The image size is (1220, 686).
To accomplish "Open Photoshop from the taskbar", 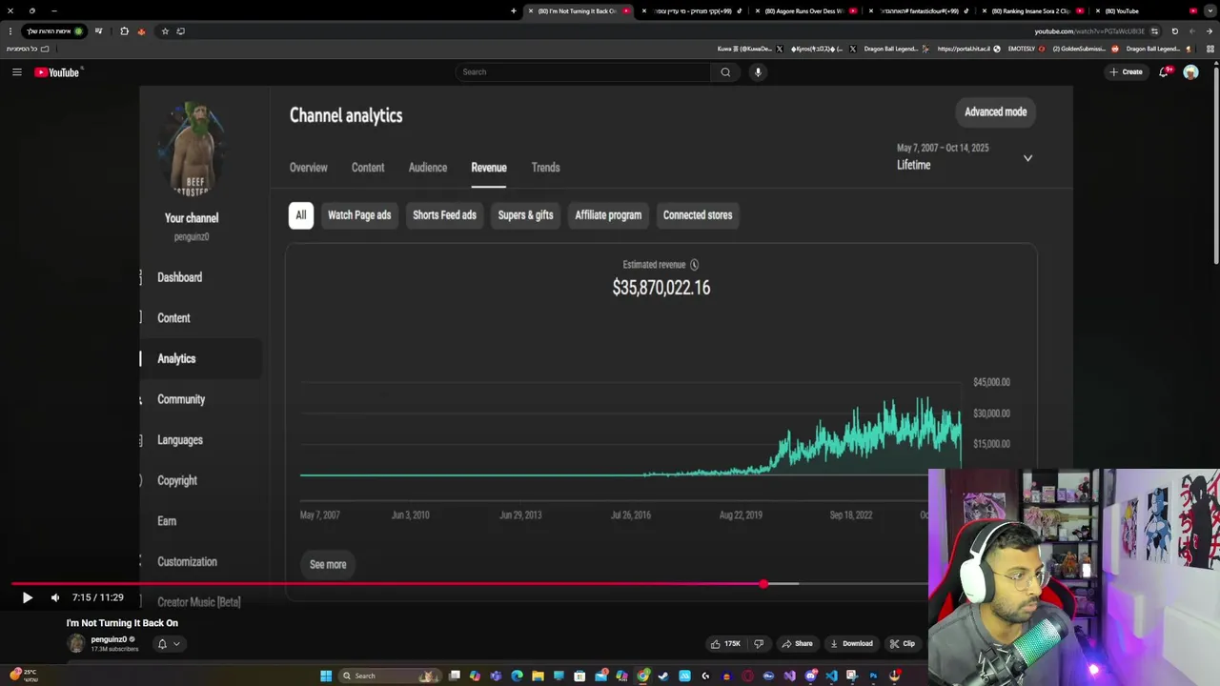I will [874, 676].
